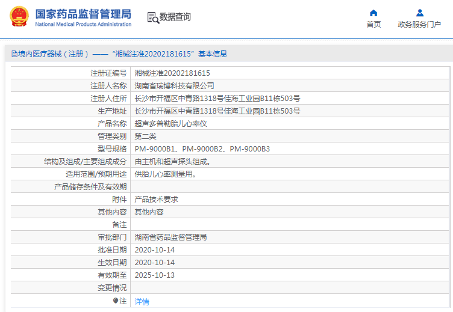Image resolution: width=453 pixels, height=312 pixels.
Task: Select the 生产地址 address value
Action: pos(217,111)
